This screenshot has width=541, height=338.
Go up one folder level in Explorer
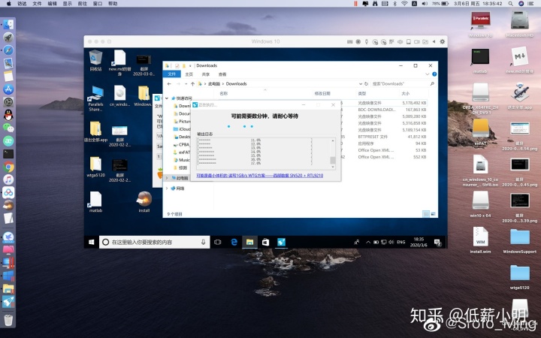[192, 84]
